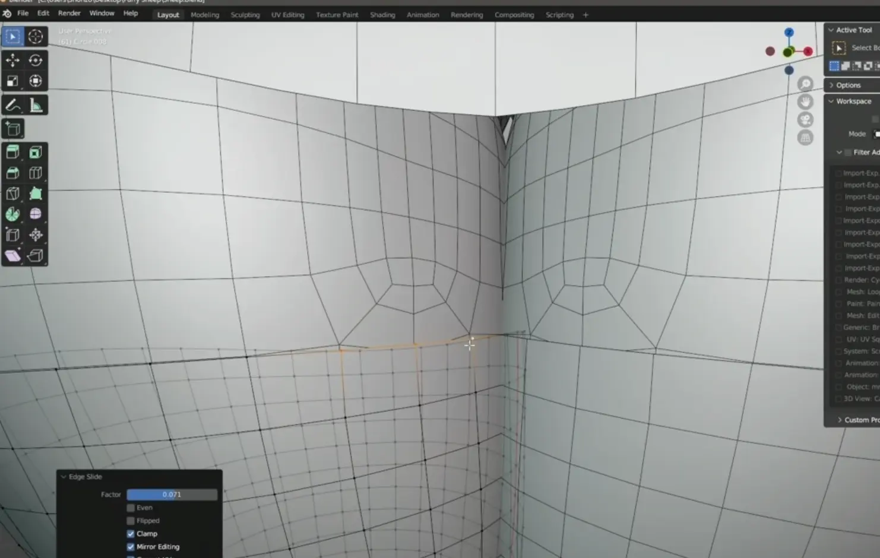
Task: Select the Move tool
Action: coord(12,60)
